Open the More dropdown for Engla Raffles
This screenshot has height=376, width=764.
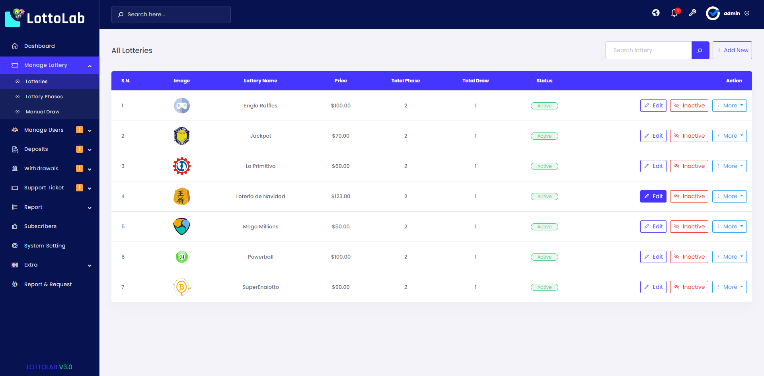coord(729,105)
